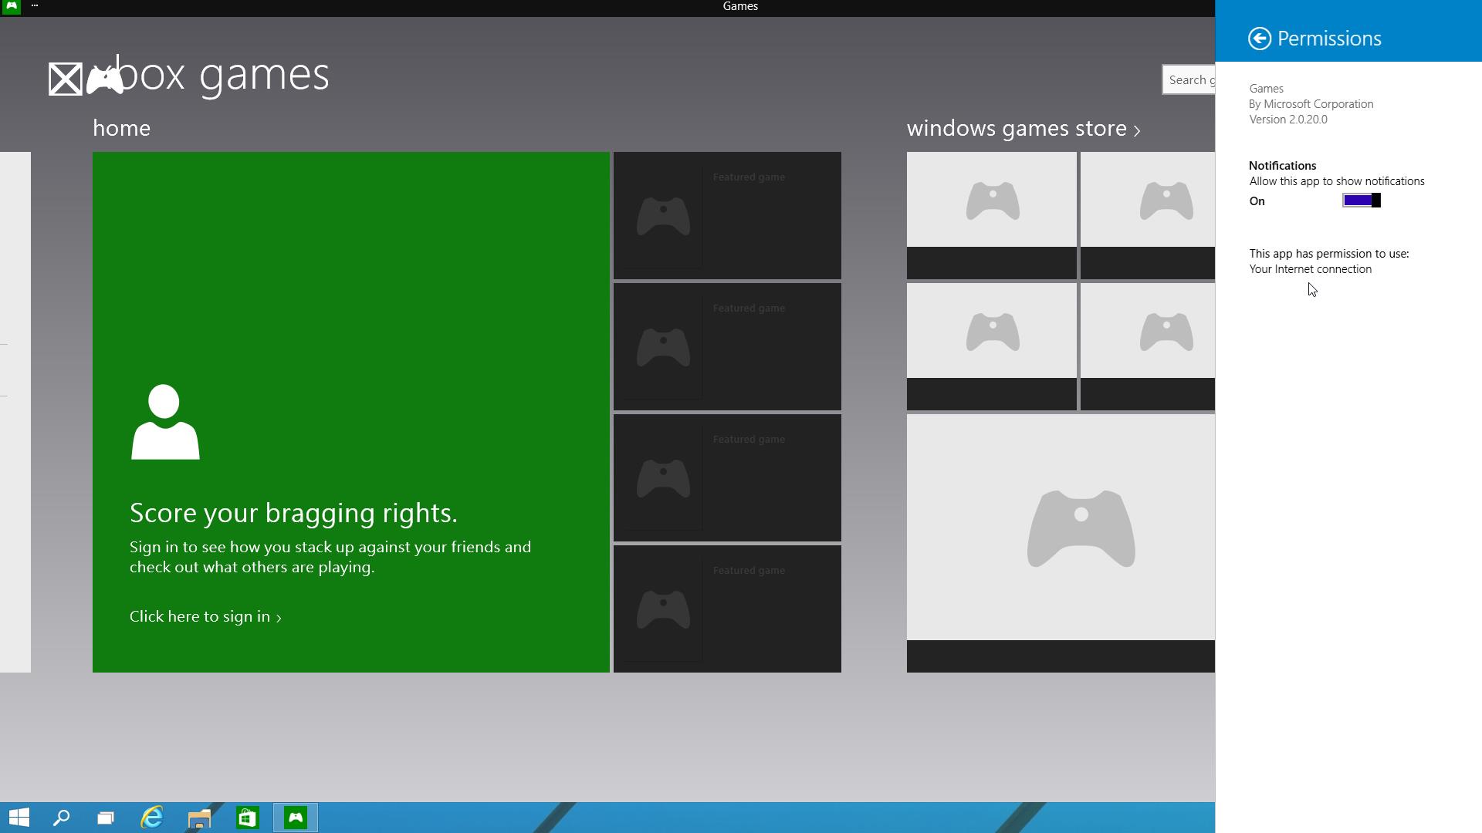Select the Games app taskbar icon
Image resolution: width=1482 pixels, height=833 pixels.
pyautogui.click(x=296, y=818)
